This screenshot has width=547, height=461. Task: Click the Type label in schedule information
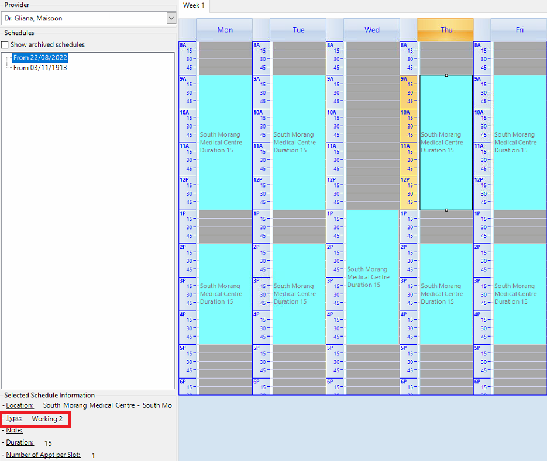(14, 418)
